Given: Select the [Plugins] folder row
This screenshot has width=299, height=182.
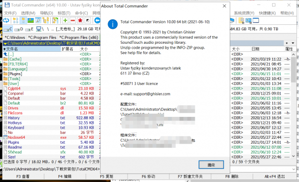Looking at the screenshot, I should coord(51,74).
